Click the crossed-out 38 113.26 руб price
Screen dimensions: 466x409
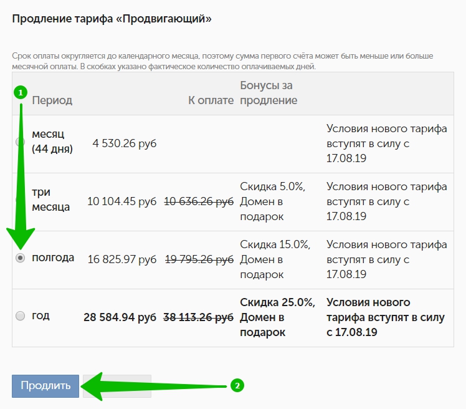(198, 317)
